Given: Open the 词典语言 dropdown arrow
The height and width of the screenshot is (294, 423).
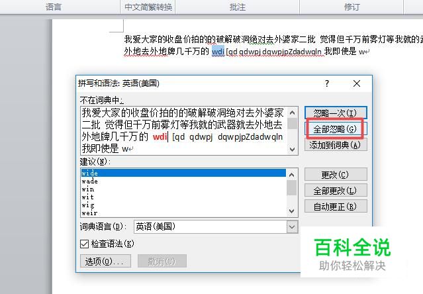Looking at the screenshot, I should tap(292, 227).
